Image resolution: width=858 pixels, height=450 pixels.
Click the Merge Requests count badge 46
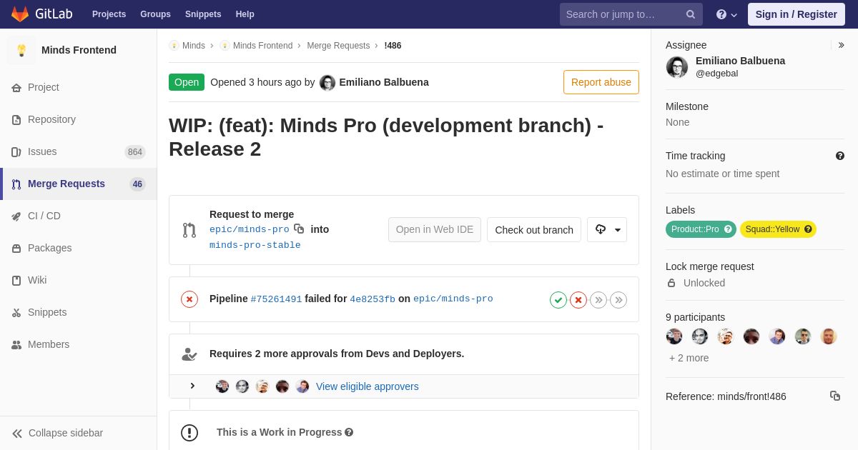click(x=137, y=184)
